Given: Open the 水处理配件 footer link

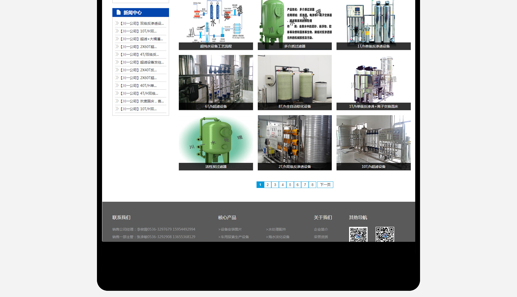Looking at the screenshot, I should [x=276, y=229].
